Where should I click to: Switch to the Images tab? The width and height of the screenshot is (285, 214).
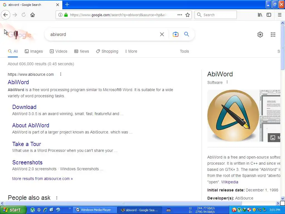point(34,51)
